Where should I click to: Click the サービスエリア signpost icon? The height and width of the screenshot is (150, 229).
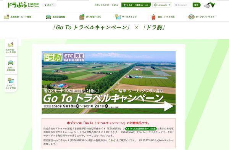click(x=118, y=17)
